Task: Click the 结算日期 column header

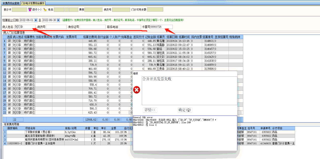Action: coord(172,37)
